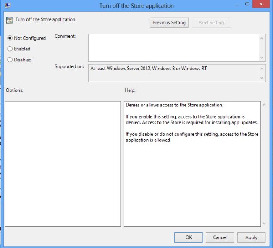Image resolution: width=273 pixels, height=248 pixels.
Task: Click the 'Denies or allows access' help text
Action: (174, 105)
